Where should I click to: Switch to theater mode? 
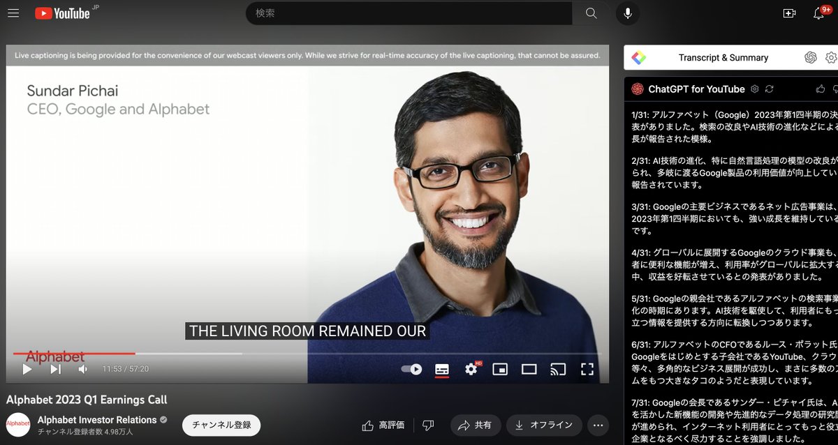529,369
